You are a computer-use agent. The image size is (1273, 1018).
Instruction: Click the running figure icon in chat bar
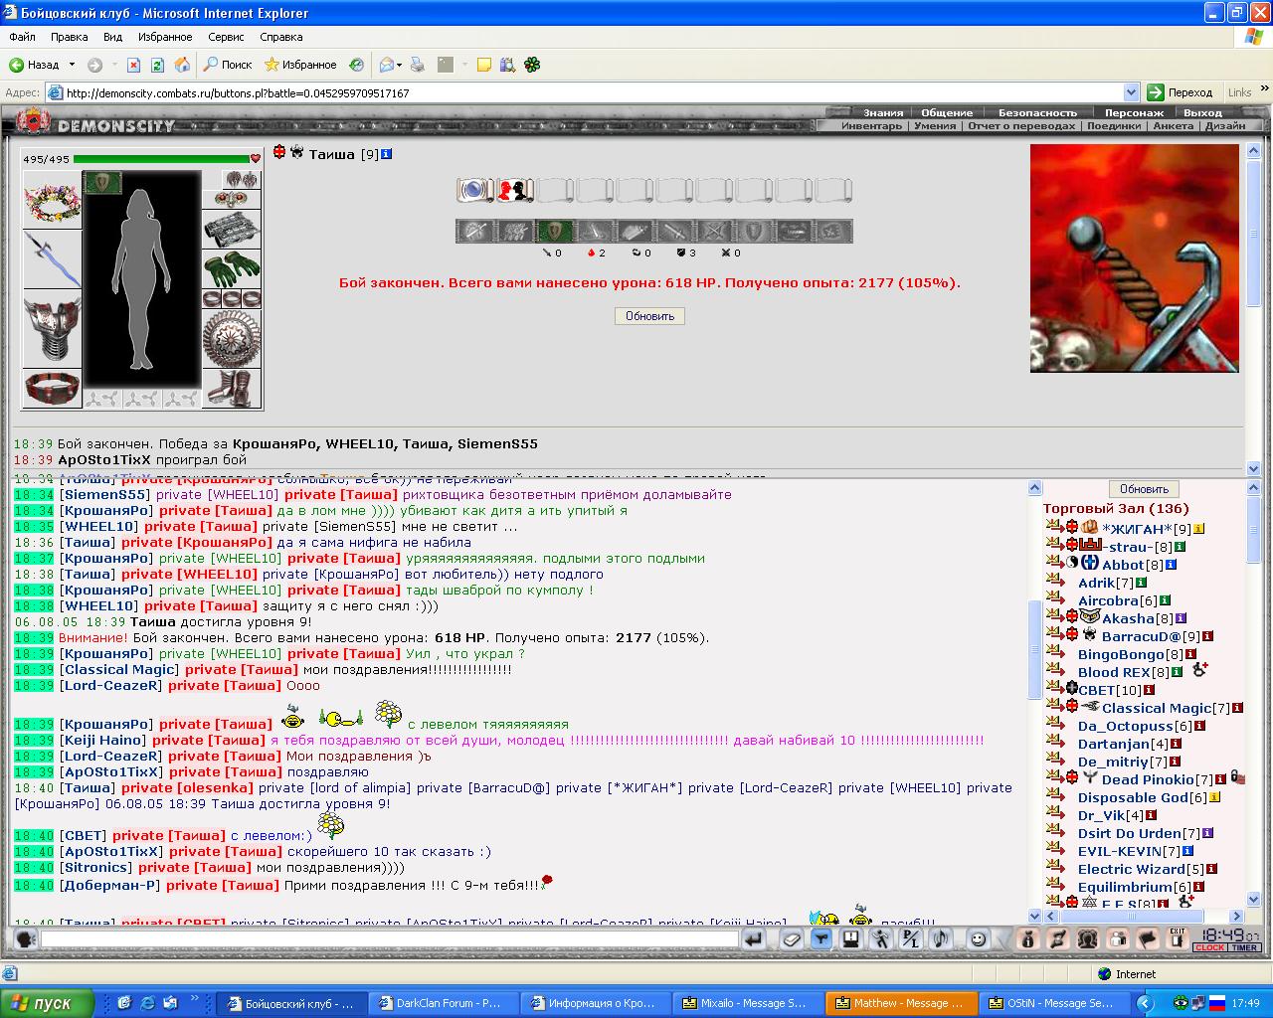click(x=881, y=938)
